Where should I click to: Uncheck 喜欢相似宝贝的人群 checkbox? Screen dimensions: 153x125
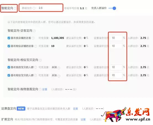point(9,75)
